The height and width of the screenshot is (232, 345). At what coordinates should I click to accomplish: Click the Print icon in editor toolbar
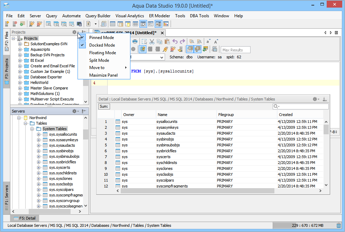tap(135, 41)
